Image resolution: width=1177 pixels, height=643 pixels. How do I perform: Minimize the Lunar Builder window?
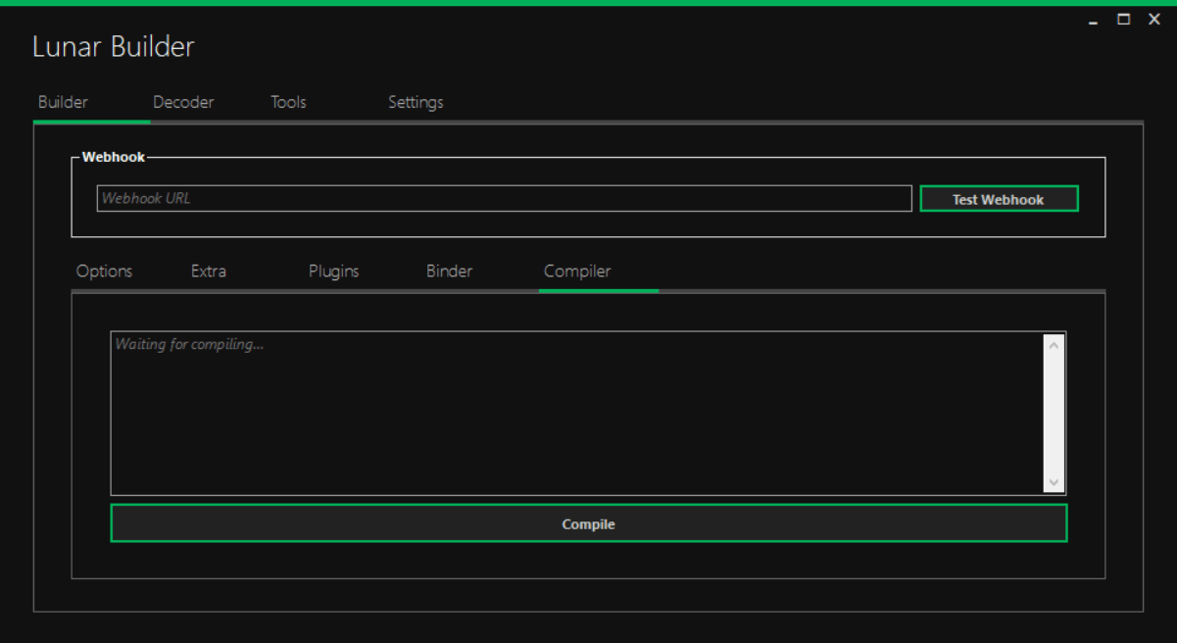[x=1094, y=21]
